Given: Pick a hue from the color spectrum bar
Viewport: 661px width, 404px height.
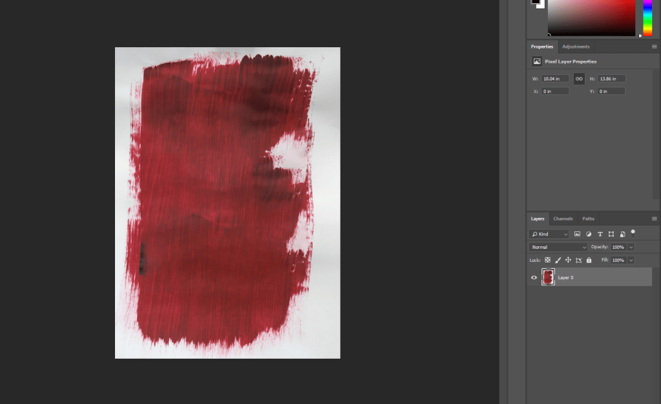Looking at the screenshot, I should pyautogui.click(x=647, y=16).
